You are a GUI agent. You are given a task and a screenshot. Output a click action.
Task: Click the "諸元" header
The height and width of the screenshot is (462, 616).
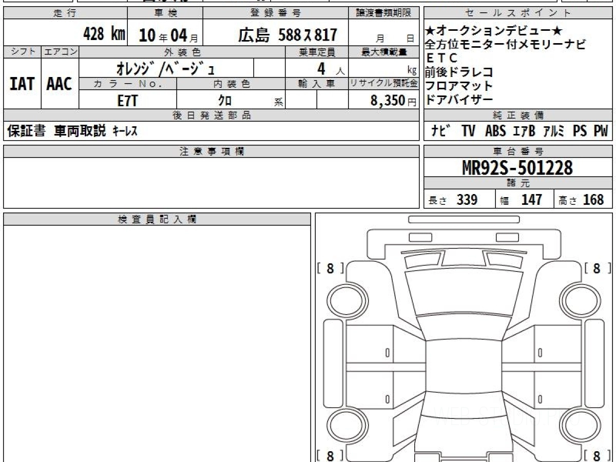(x=518, y=183)
